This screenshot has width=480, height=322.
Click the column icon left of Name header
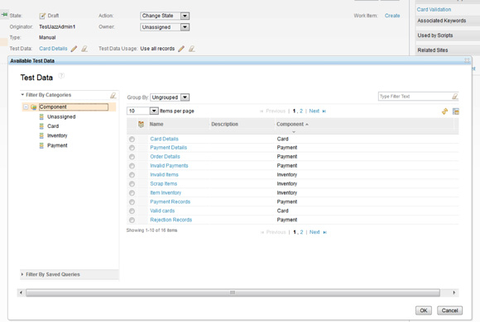pos(141,125)
